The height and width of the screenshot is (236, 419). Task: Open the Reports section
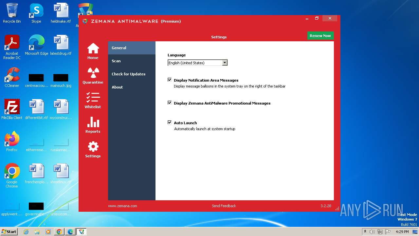point(93,125)
